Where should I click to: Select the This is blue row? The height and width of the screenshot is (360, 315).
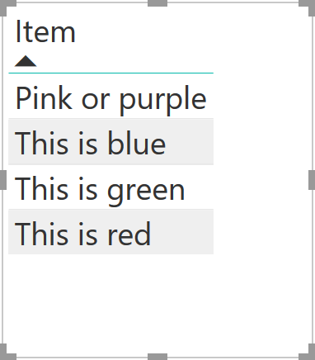coord(110,142)
